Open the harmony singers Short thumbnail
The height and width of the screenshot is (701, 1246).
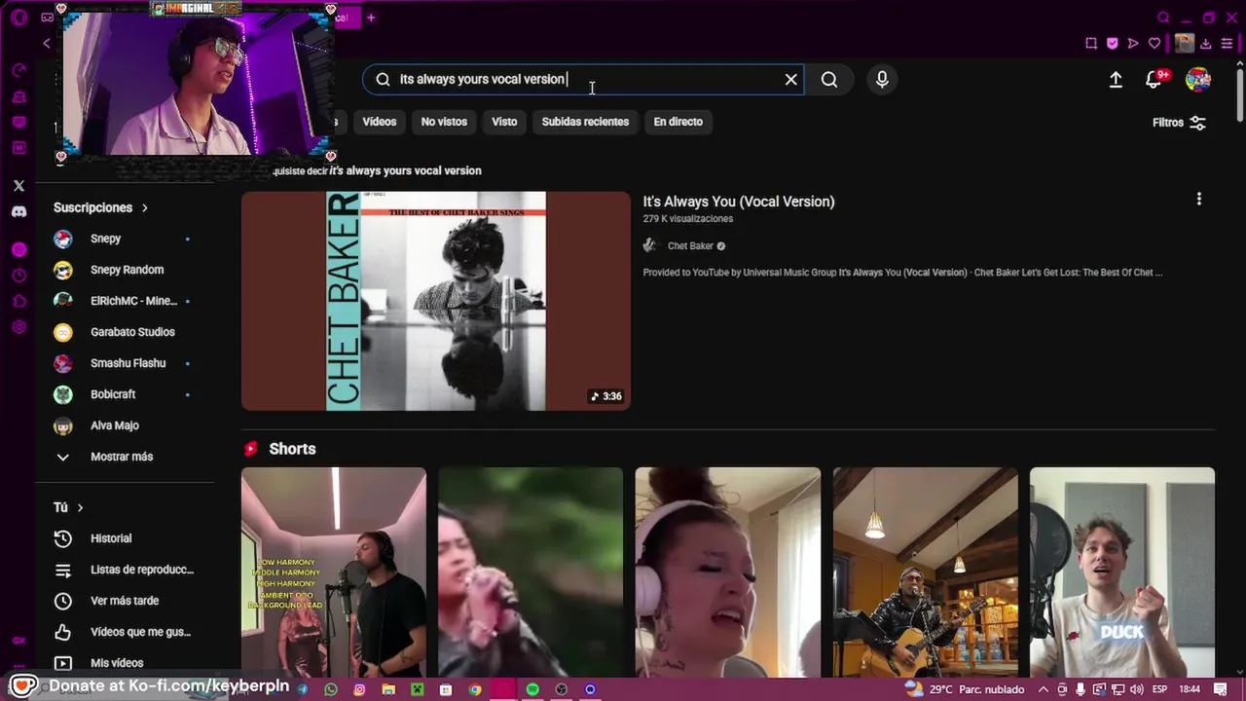point(334,572)
